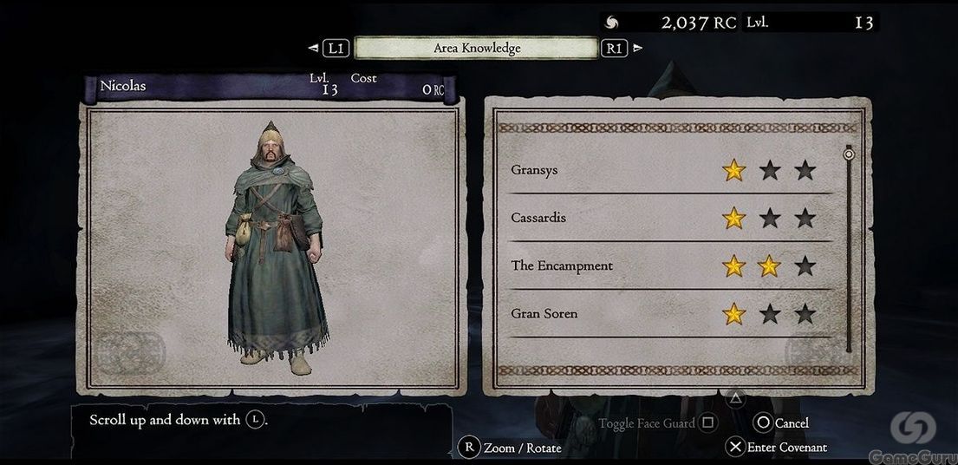Click the Enter Covenant label
Image resolution: width=958 pixels, height=465 pixels.
(x=787, y=448)
